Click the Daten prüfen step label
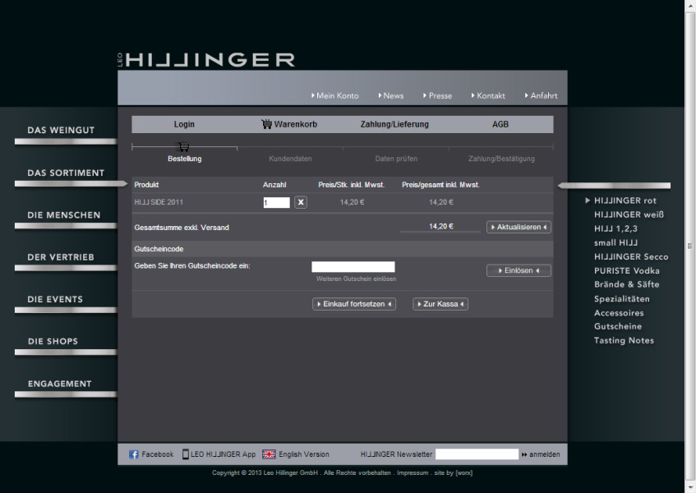 [x=396, y=159]
